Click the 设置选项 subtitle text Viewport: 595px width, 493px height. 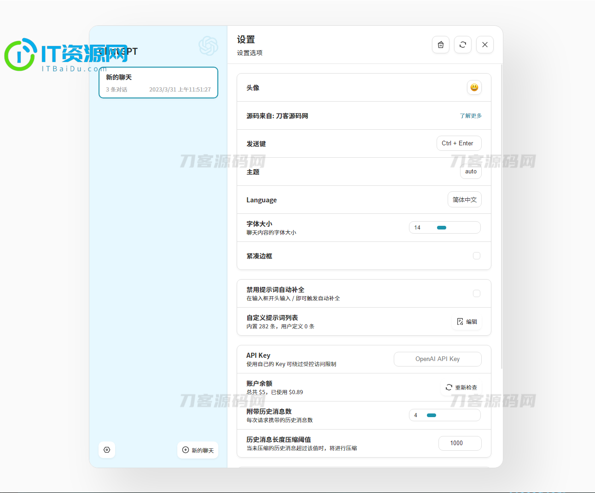click(x=250, y=53)
